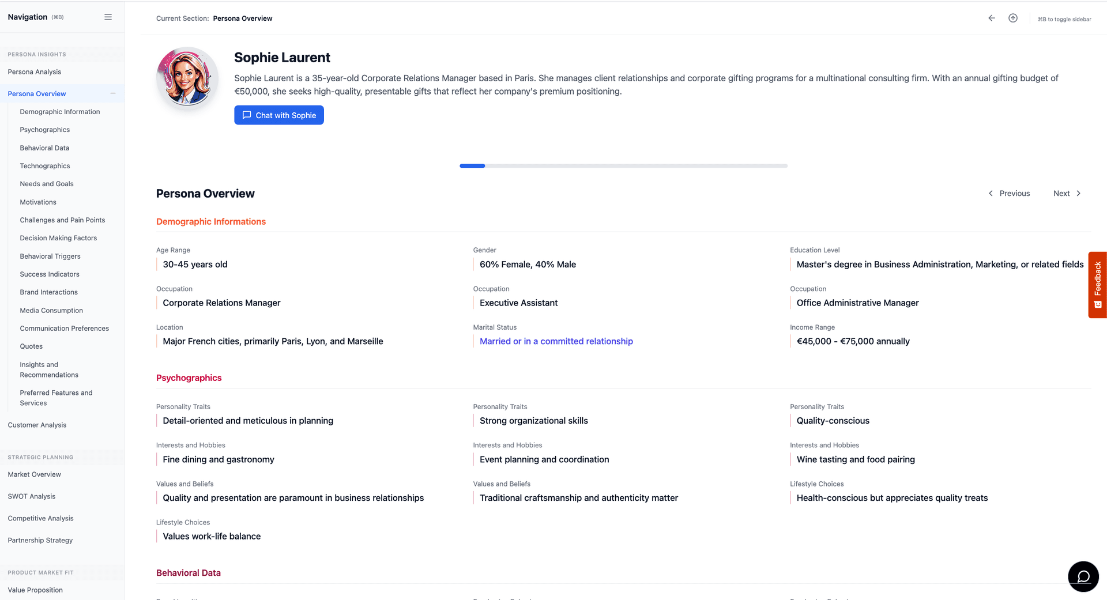Image resolution: width=1107 pixels, height=600 pixels.
Task: Open Customer Analysis in sidebar
Action: click(37, 425)
